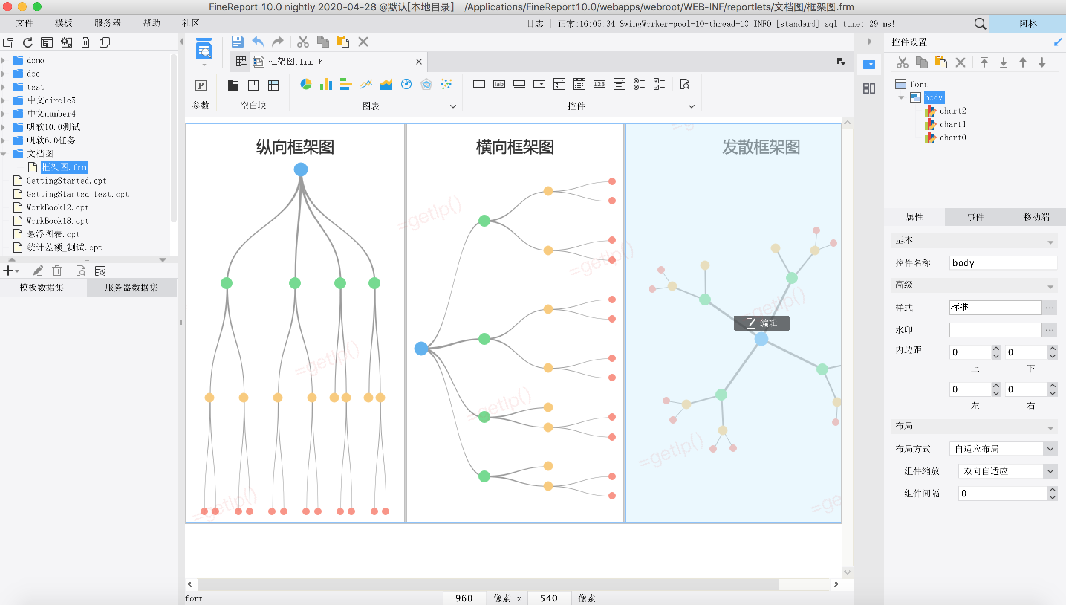Switch to the 服务器数据集 tab

click(x=131, y=287)
